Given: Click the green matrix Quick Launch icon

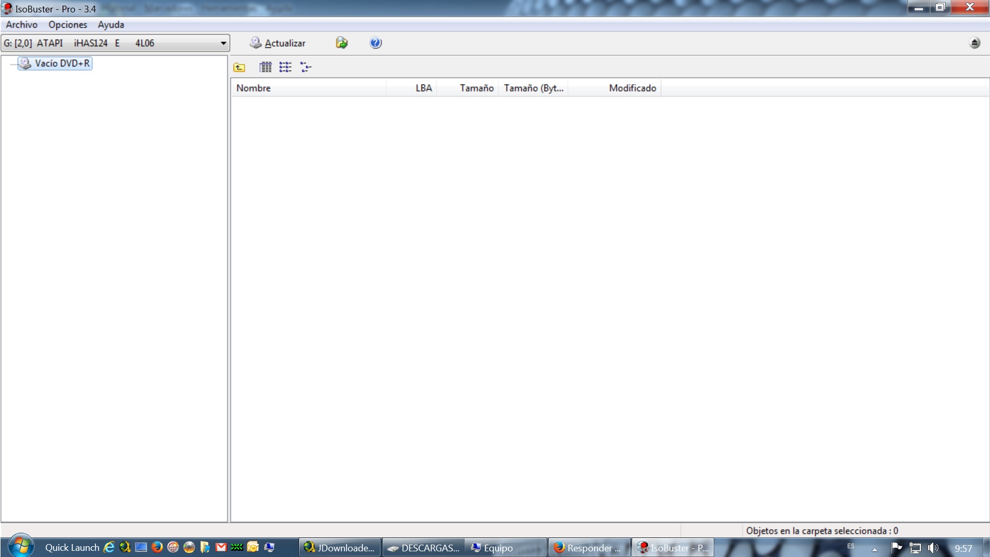Looking at the screenshot, I should [x=237, y=548].
